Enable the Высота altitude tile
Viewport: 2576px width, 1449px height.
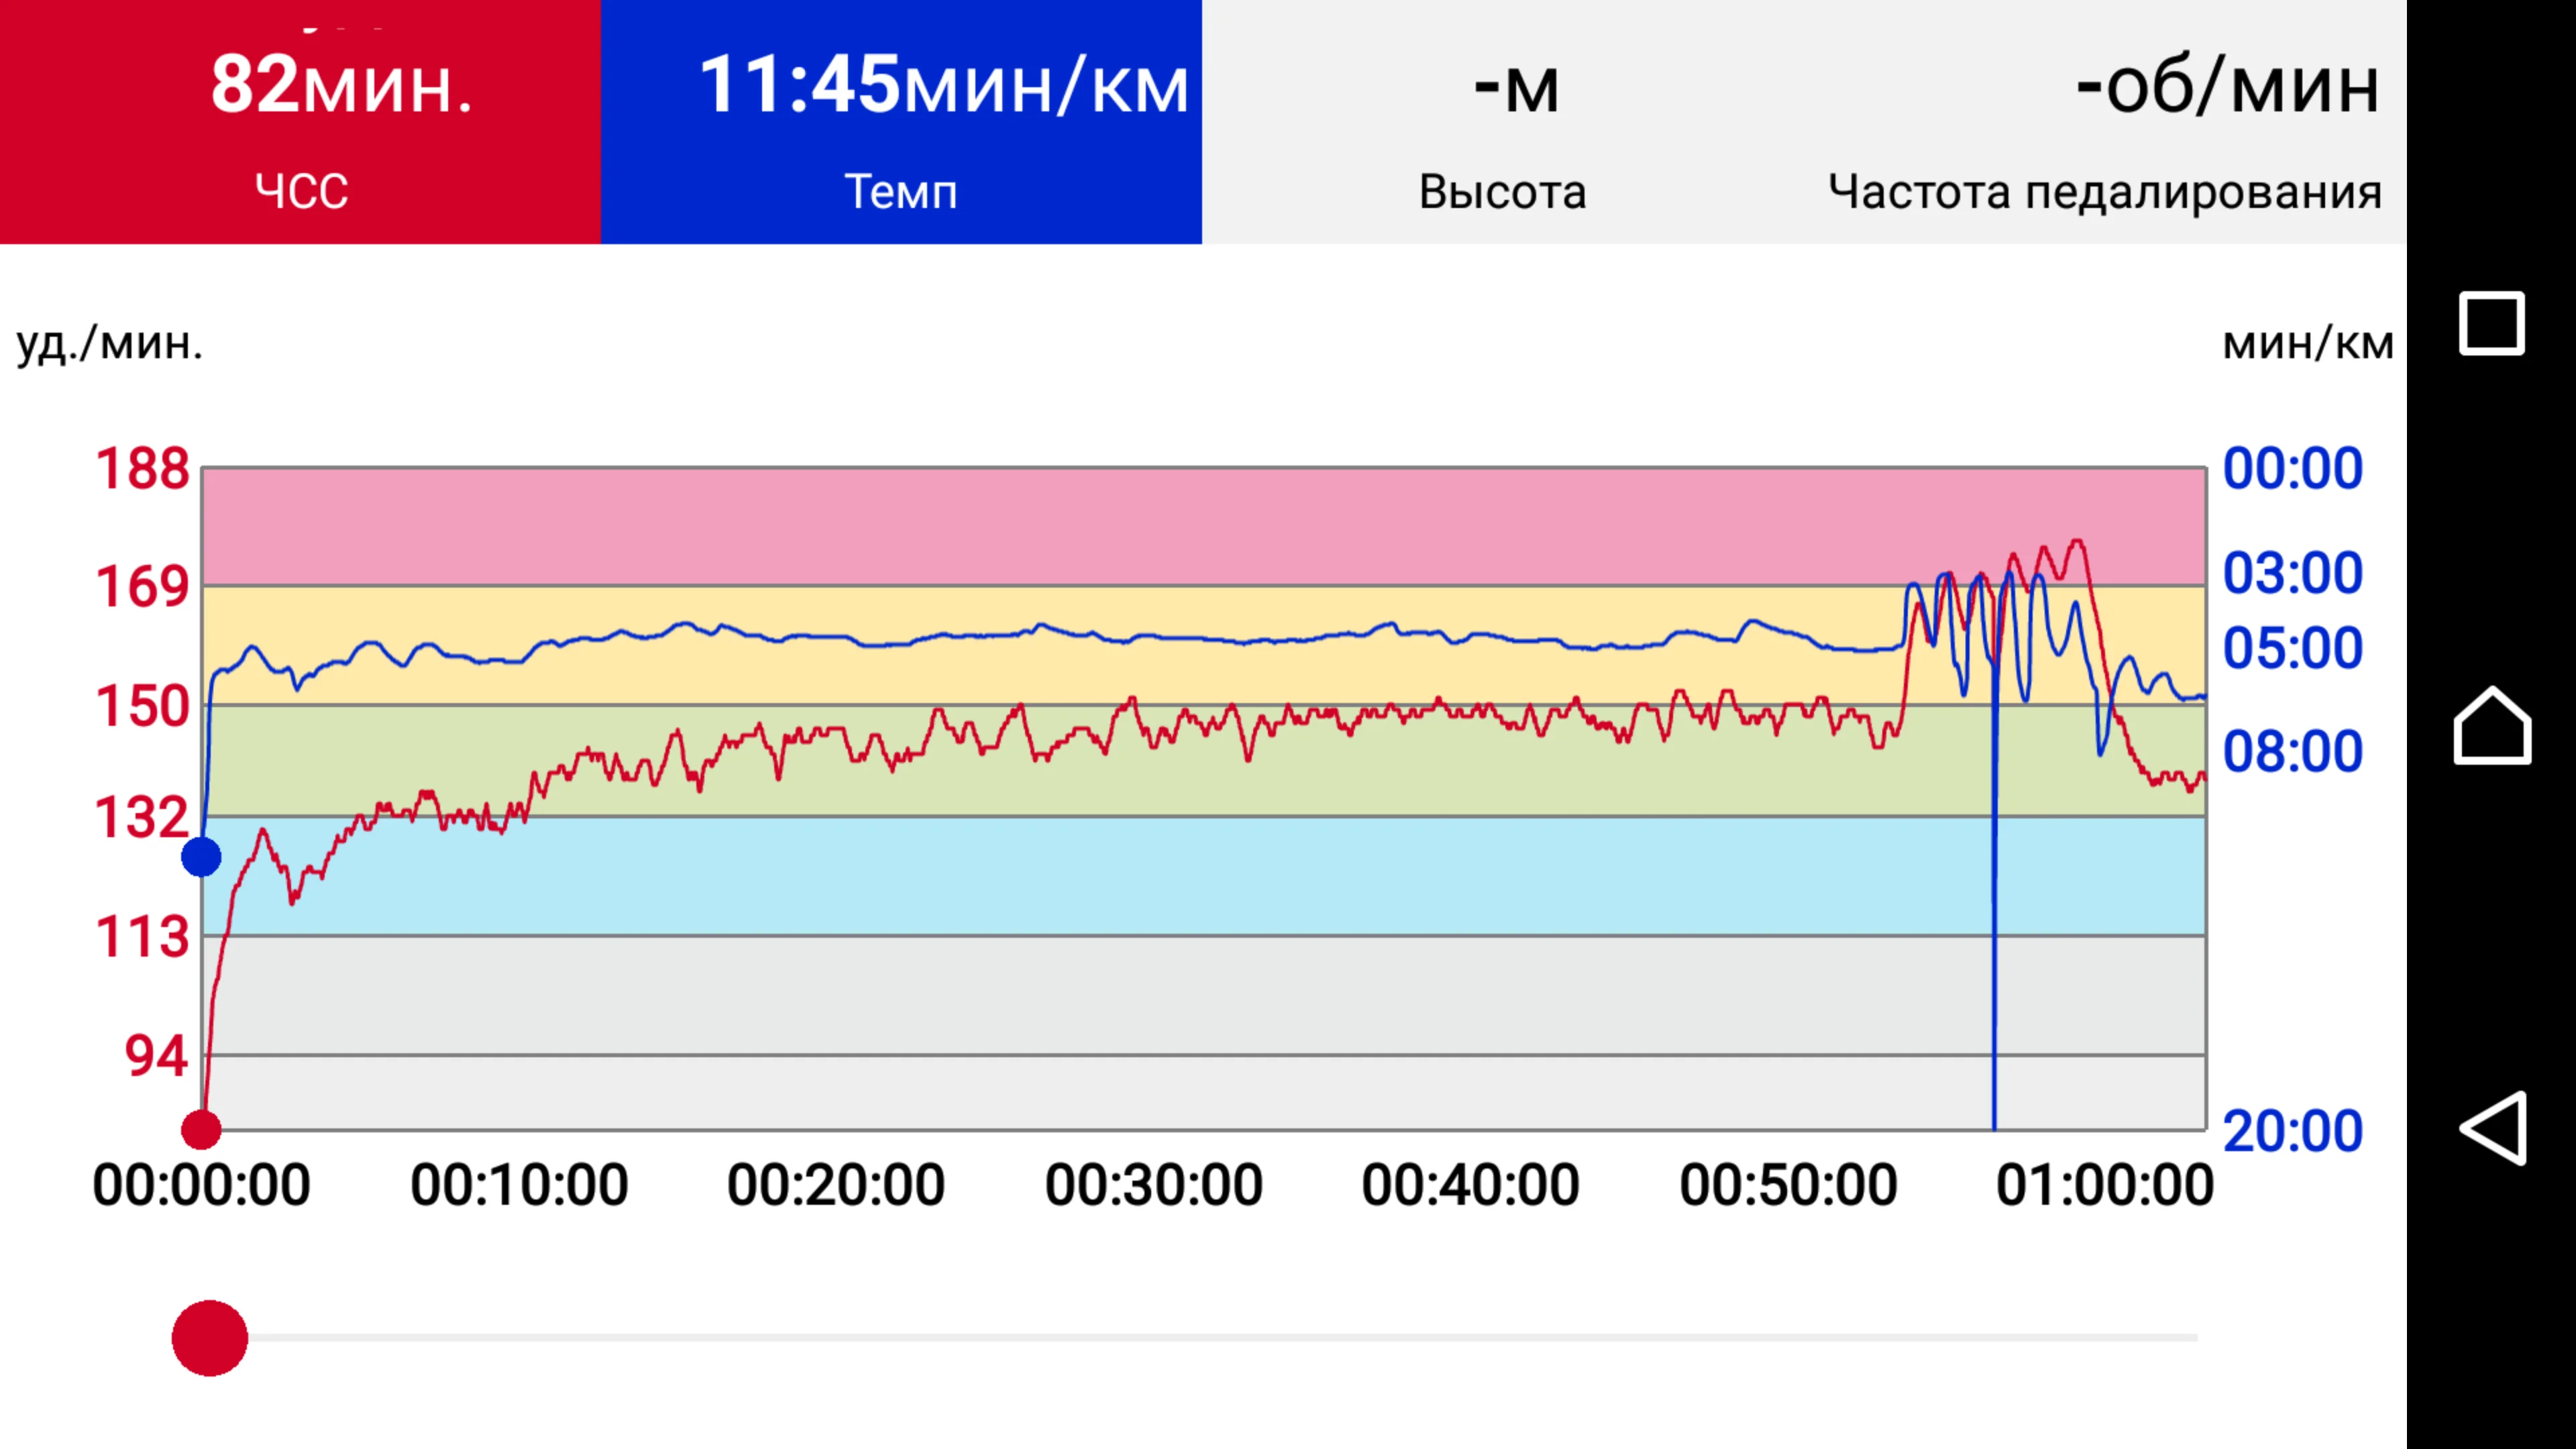[1502, 122]
